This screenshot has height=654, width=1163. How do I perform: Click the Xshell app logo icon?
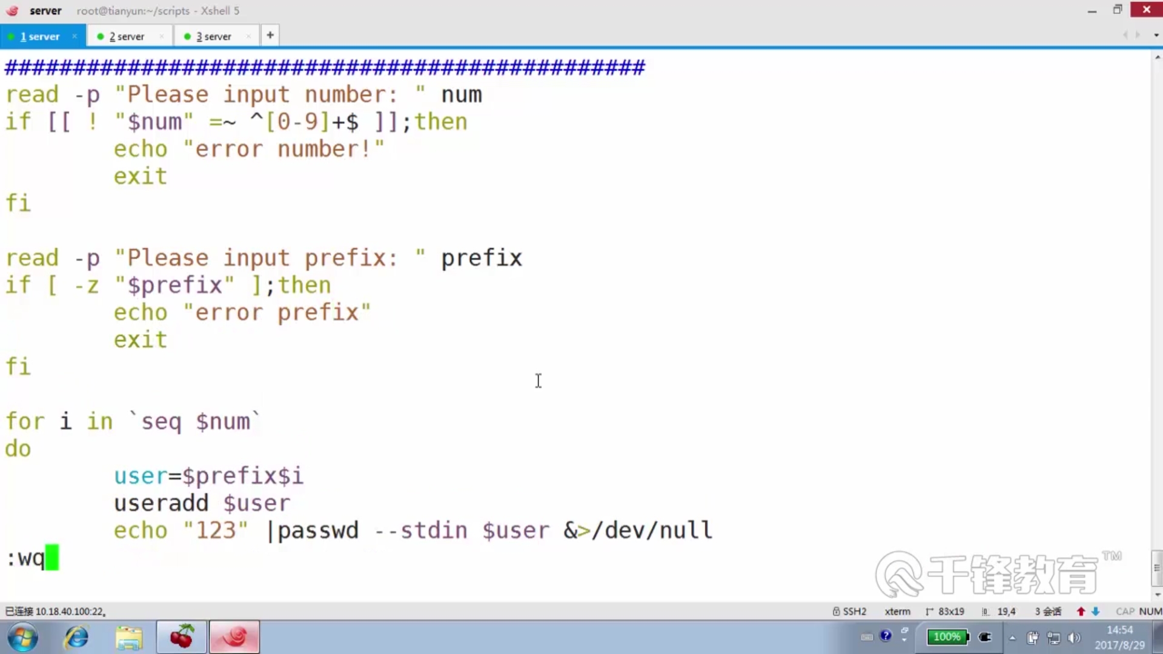(12, 10)
